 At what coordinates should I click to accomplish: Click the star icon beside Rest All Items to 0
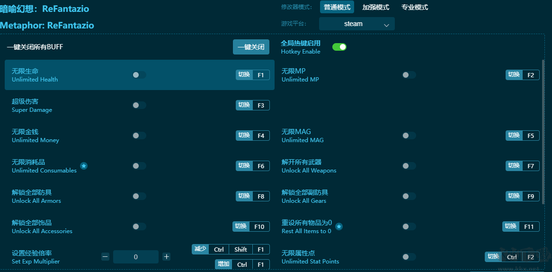[x=338, y=227]
